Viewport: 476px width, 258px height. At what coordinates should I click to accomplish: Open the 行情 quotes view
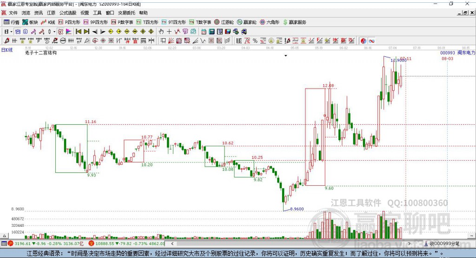pos(11,22)
